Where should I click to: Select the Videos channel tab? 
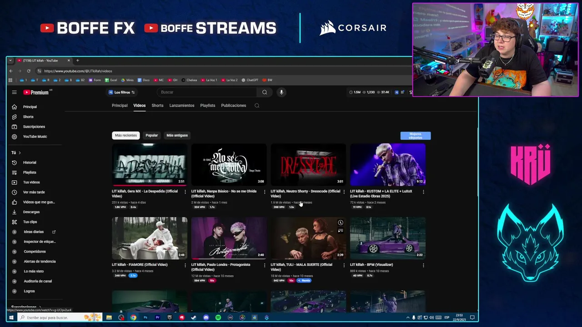(x=140, y=105)
